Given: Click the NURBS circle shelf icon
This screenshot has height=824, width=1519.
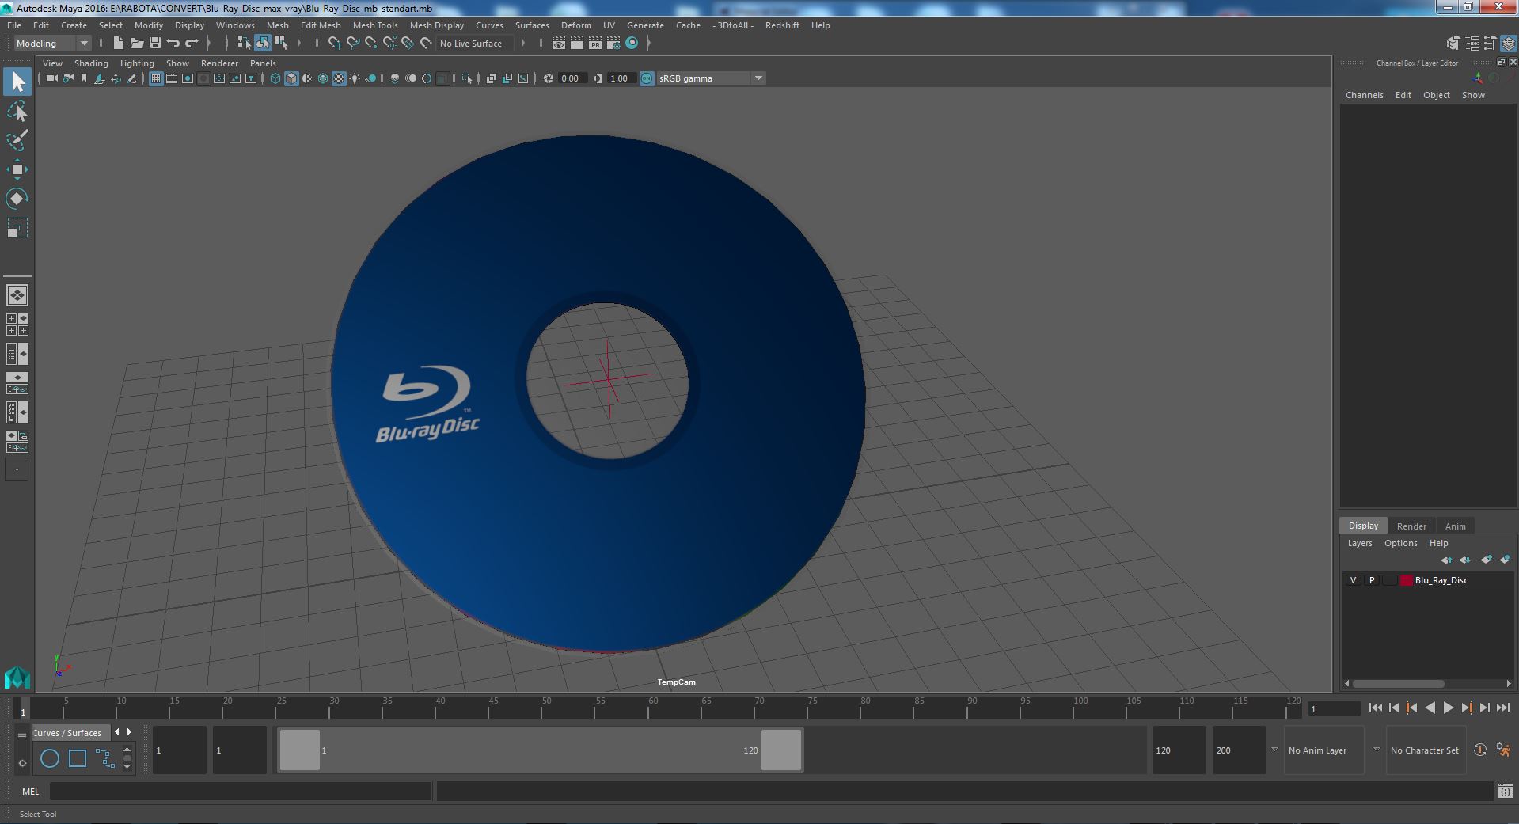Looking at the screenshot, I should coord(50,758).
